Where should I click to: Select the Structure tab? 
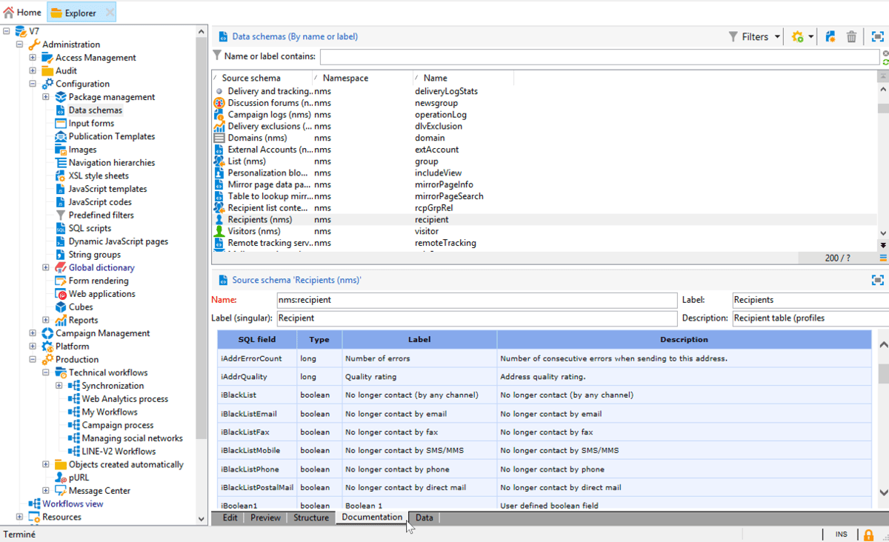(310, 518)
